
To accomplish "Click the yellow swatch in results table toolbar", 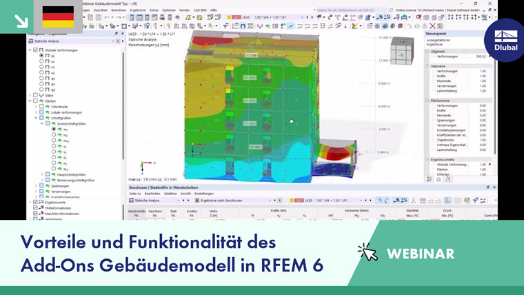I will pos(292,201).
